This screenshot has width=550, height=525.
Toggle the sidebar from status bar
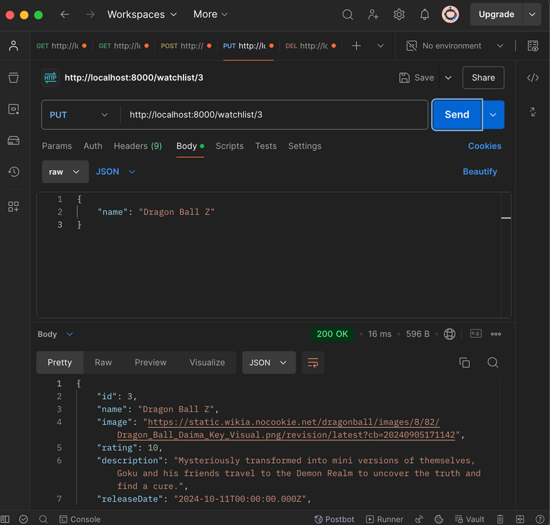tap(5, 519)
